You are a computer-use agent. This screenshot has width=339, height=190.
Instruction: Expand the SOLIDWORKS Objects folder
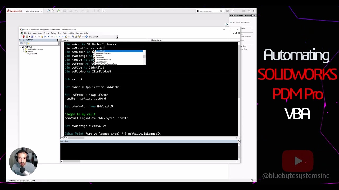point(23,49)
